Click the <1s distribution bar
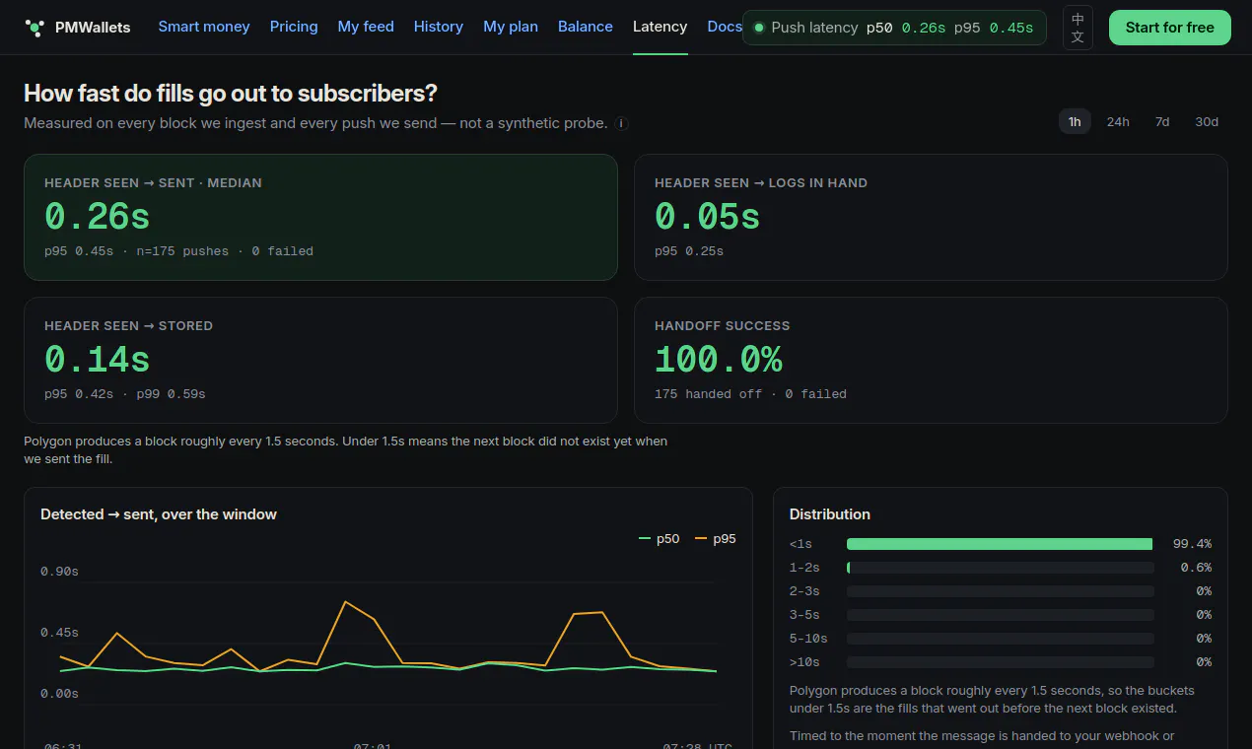Image resolution: width=1252 pixels, height=749 pixels. click(x=1000, y=544)
